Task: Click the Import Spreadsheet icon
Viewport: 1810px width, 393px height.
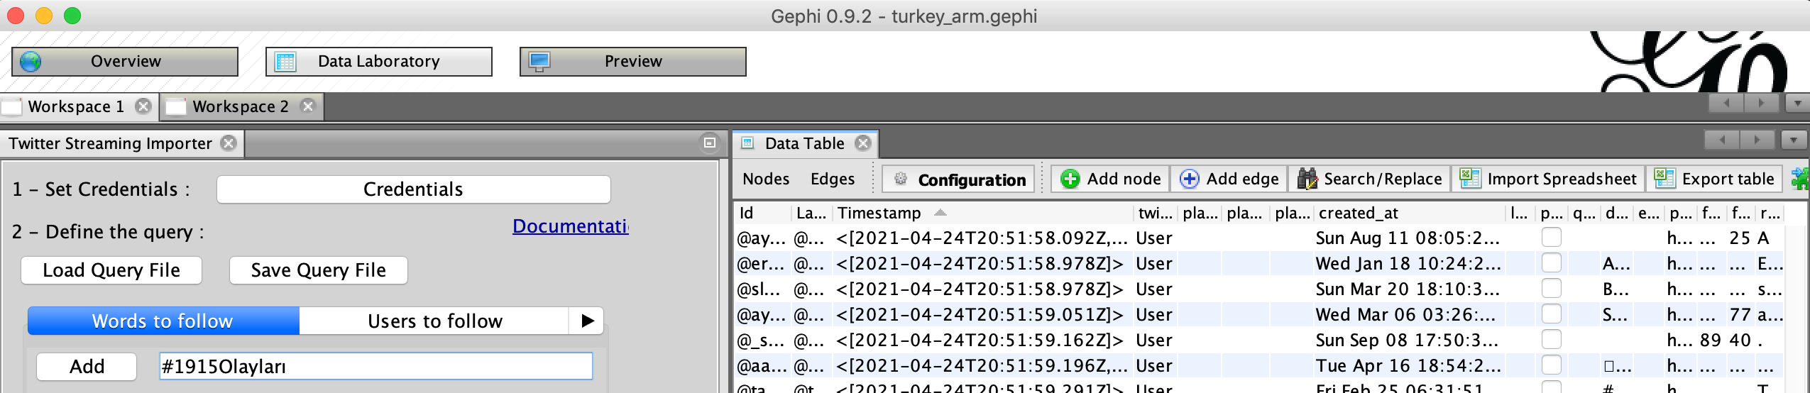Action: 1470,179
